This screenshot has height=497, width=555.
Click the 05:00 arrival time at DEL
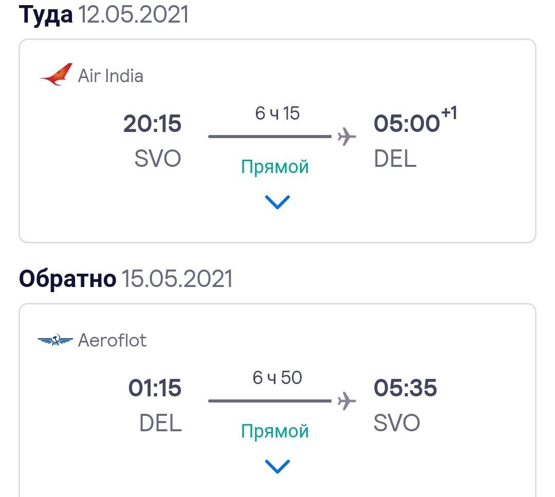click(x=406, y=124)
